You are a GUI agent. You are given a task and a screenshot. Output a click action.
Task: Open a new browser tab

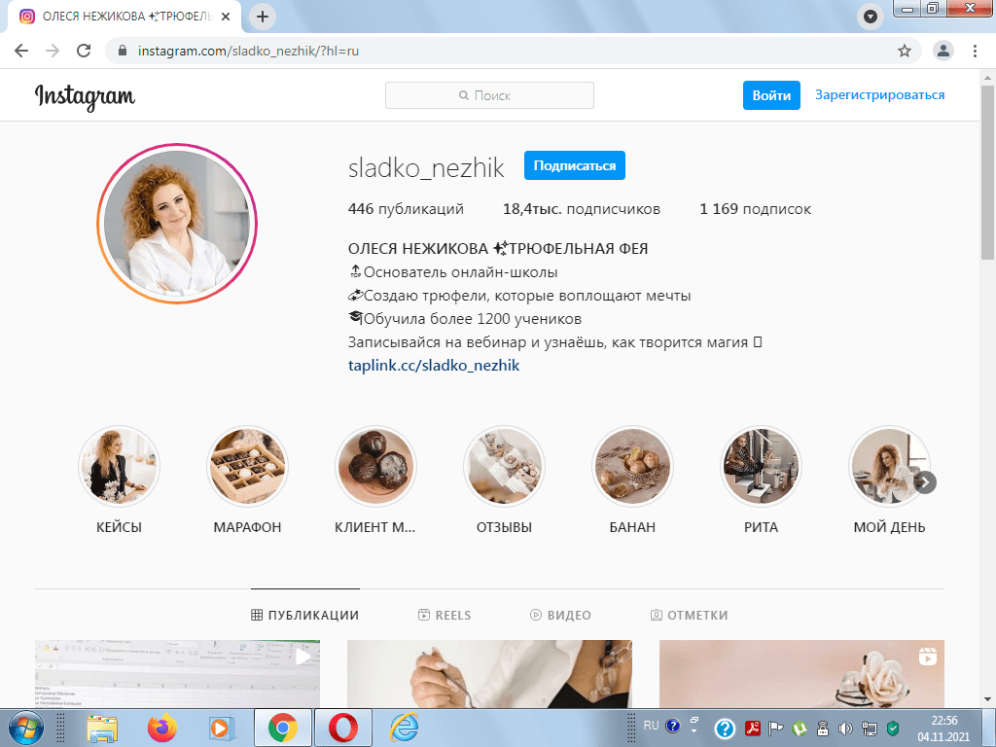[x=263, y=17]
